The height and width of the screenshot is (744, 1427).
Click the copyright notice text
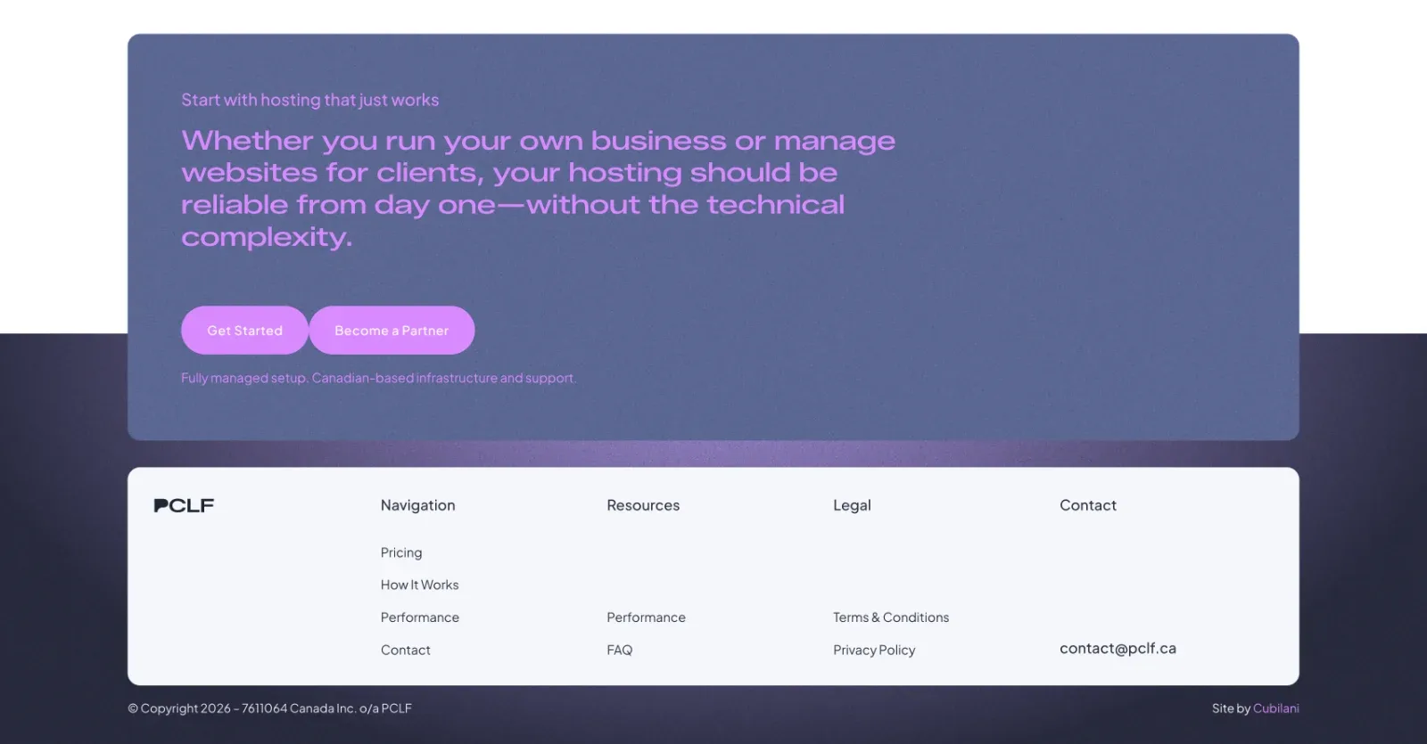click(x=269, y=708)
